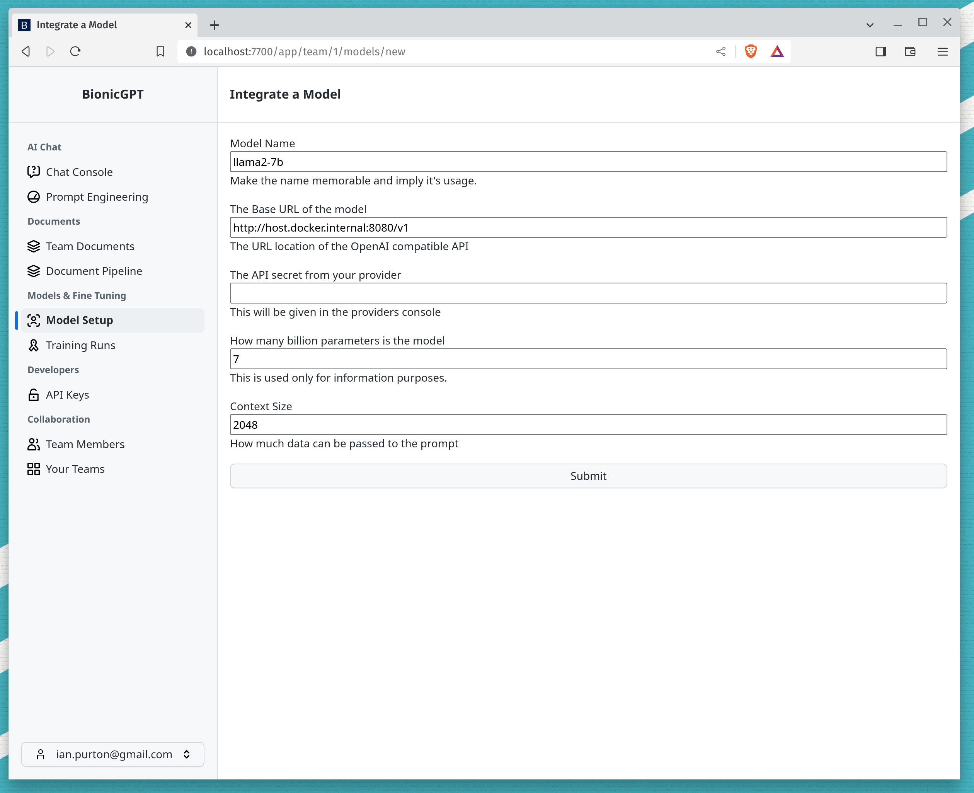
Task: Open Brave Shields lion icon
Action: pos(751,51)
